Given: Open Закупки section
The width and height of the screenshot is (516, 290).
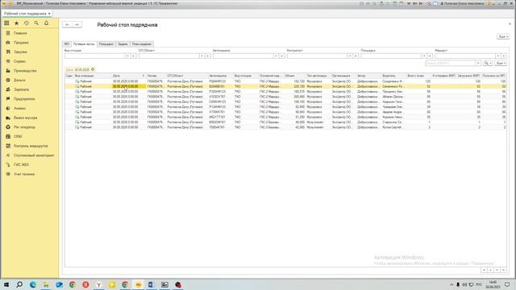Looking at the screenshot, I should tap(20, 52).
